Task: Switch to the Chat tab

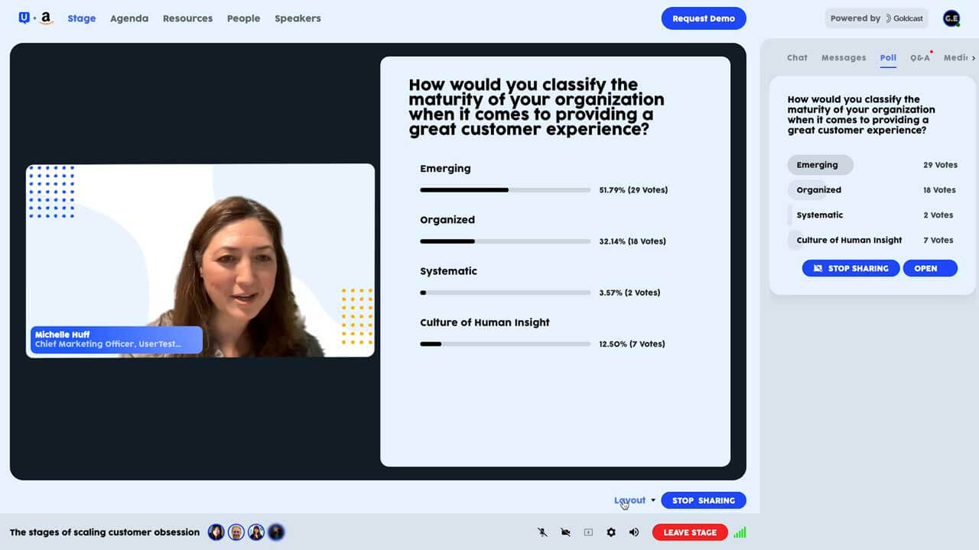Action: tap(797, 57)
